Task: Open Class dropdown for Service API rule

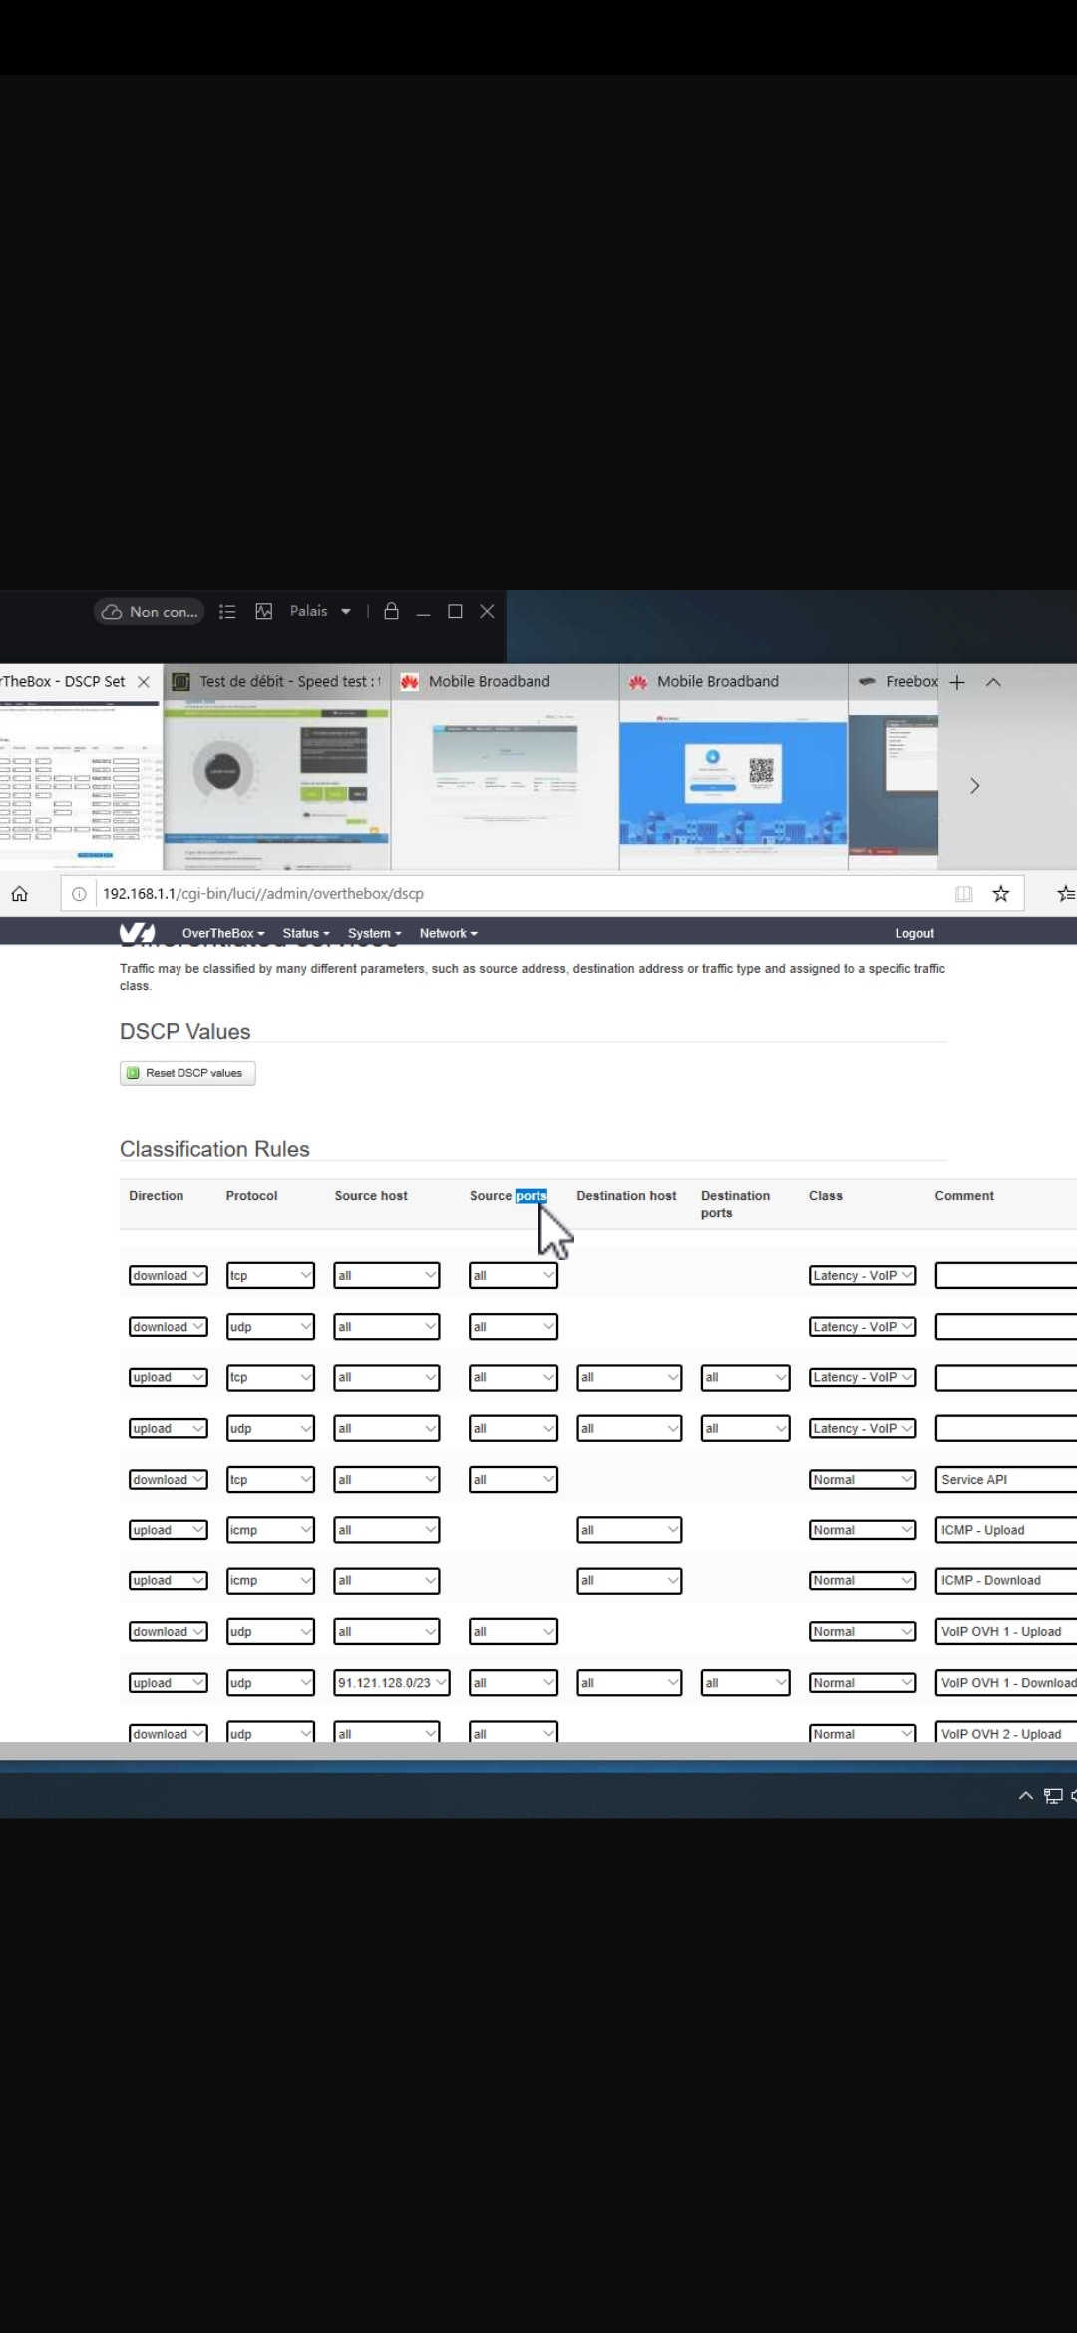Action: point(862,1479)
